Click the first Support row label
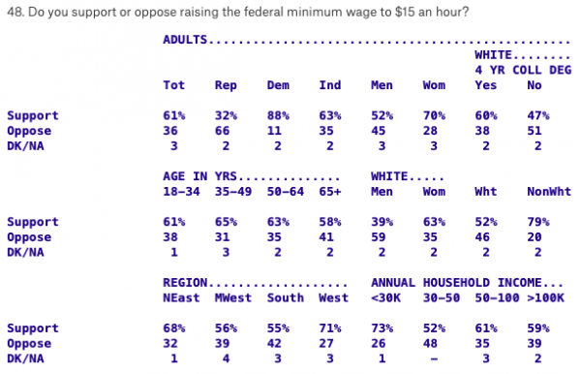This screenshot has width=581, height=374. tap(33, 115)
